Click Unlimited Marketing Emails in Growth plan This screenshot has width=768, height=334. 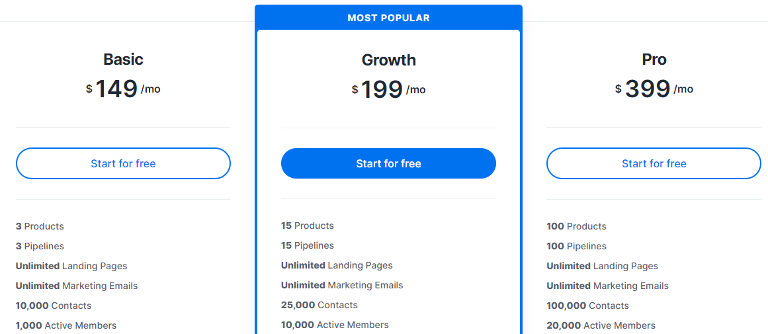(342, 285)
